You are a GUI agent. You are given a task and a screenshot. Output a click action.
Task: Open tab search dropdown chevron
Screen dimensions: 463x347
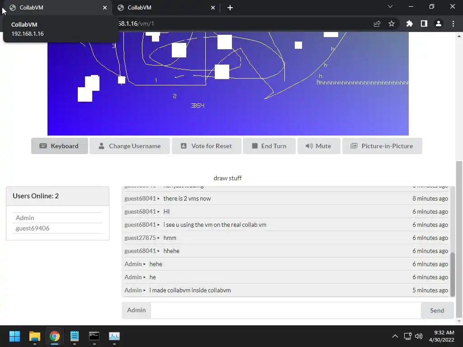[390, 6]
